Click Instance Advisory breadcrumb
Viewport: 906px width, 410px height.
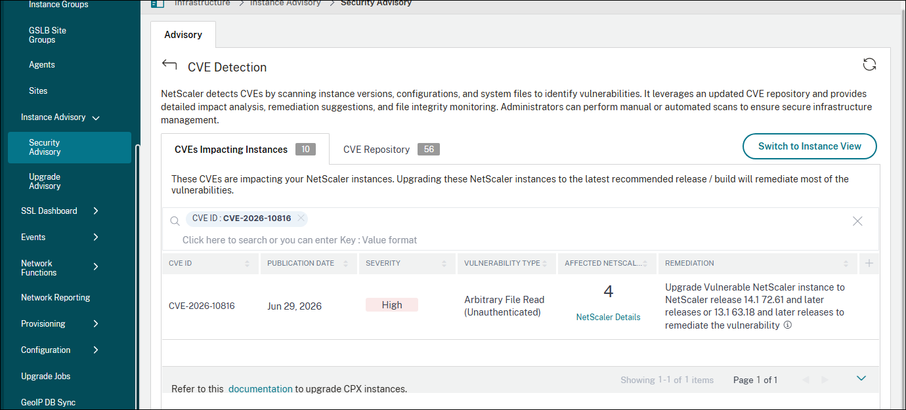click(x=284, y=3)
